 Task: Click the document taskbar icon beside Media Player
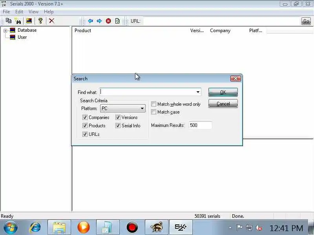tap(108, 228)
